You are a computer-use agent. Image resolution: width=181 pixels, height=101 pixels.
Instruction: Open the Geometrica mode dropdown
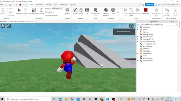click(x=57, y=9)
